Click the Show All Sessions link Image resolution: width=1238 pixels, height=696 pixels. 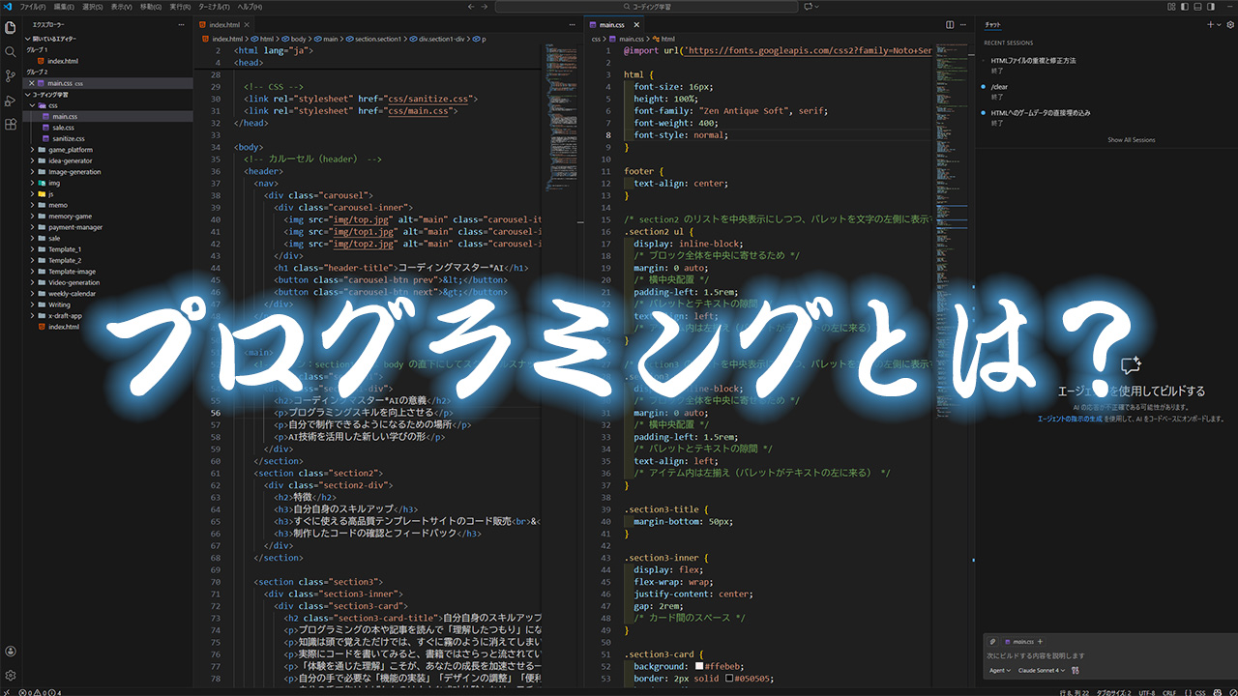(x=1131, y=140)
